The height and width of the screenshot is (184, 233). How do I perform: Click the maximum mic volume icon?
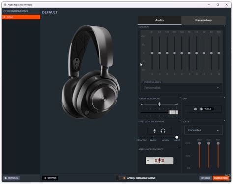pos(176,104)
